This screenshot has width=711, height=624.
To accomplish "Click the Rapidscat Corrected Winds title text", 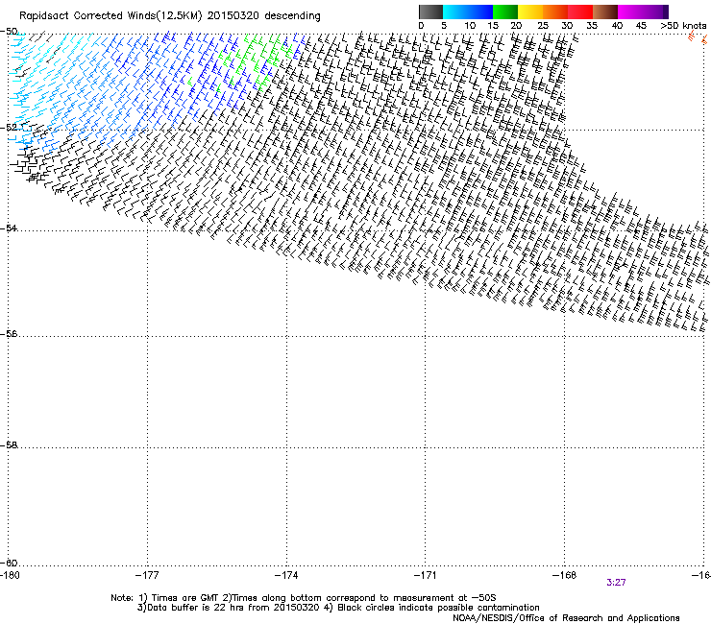I will (x=170, y=16).
